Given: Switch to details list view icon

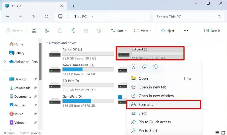Looking at the screenshot, I should [217, 133].
